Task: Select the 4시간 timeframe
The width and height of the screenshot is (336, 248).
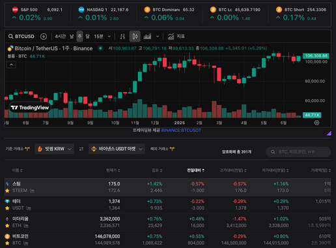Action: tap(61, 37)
